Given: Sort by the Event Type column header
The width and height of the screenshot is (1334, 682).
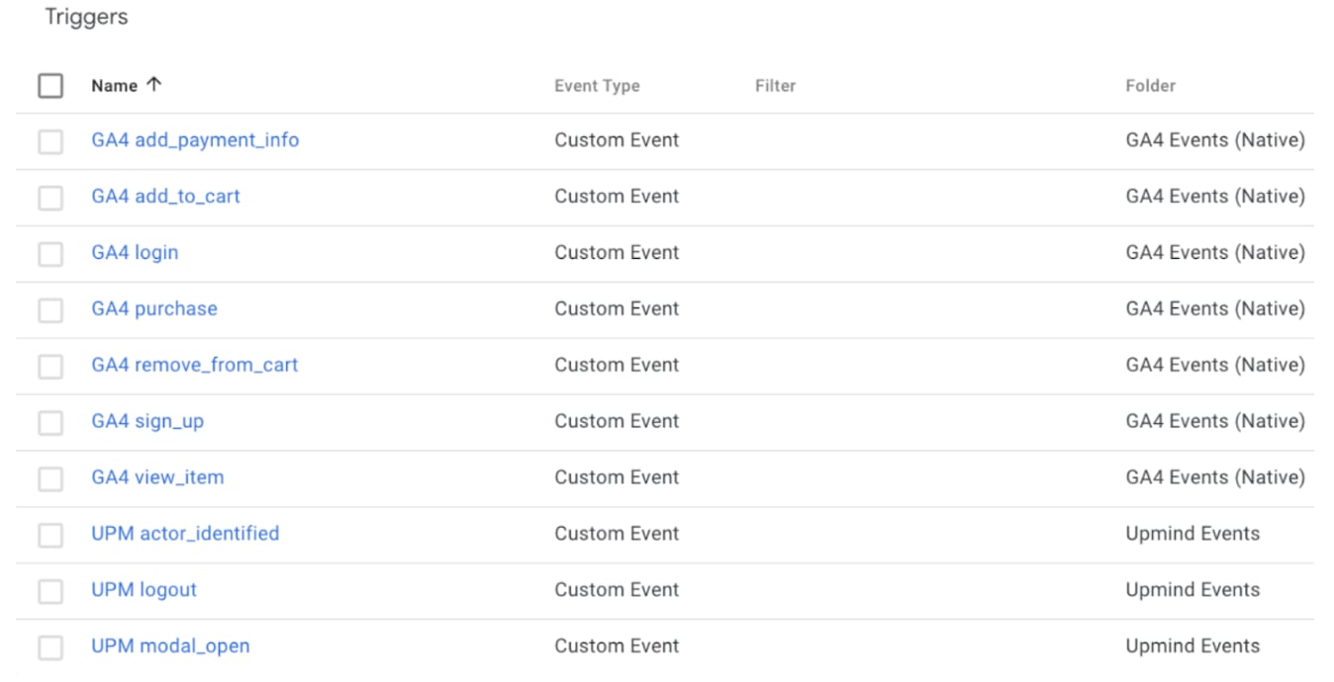Looking at the screenshot, I should [x=597, y=86].
